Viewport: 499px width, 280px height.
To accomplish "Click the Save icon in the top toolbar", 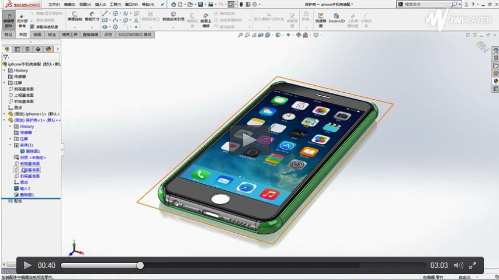I will tap(200, 5).
